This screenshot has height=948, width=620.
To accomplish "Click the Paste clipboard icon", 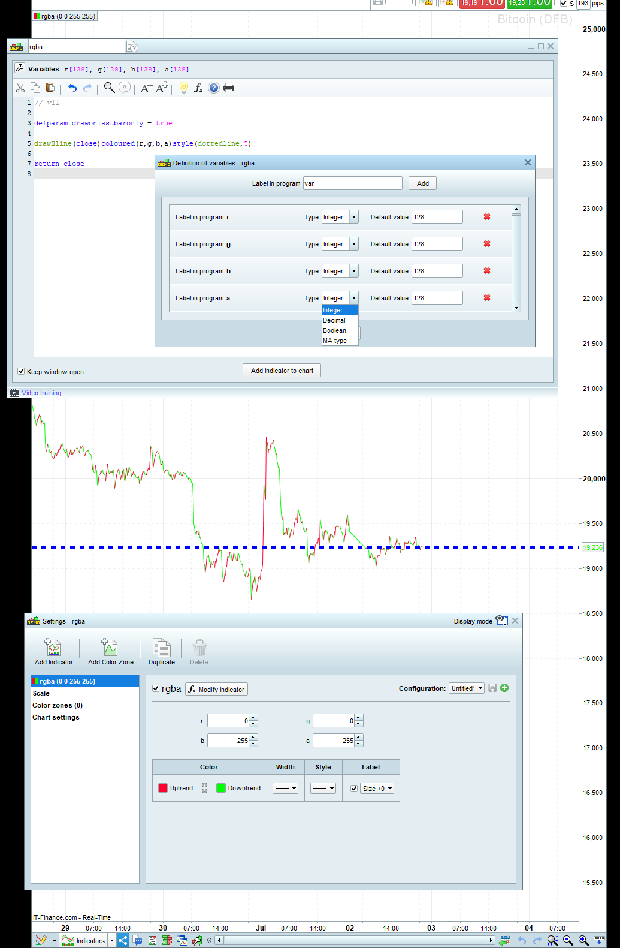I will point(50,88).
